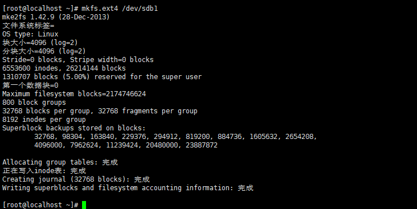Click the 第一个数据块=0 line
417x209 pixels.
[x=30, y=85]
